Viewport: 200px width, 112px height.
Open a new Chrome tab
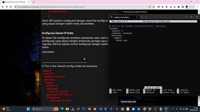click(34, 2)
